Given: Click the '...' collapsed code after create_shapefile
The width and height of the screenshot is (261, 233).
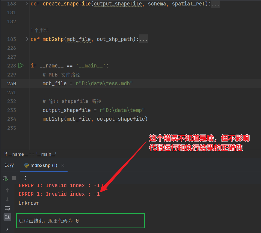Looking at the screenshot, I should pyautogui.click(x=216, y=4).
